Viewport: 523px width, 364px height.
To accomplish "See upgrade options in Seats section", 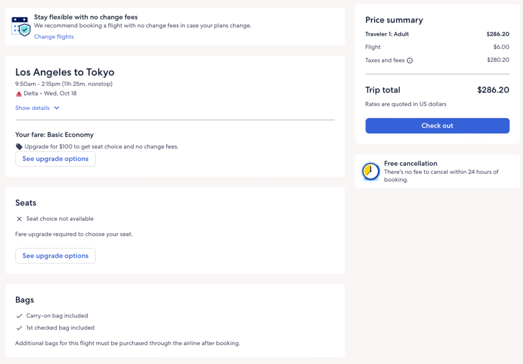I will [55, 256].
